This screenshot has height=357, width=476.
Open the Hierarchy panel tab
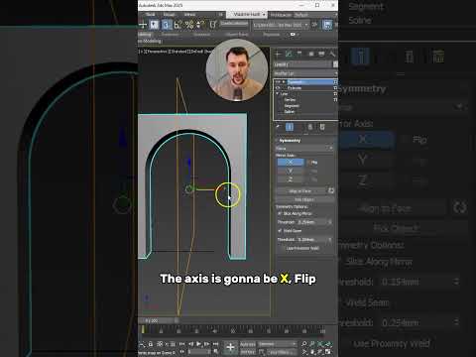point(299,54)
